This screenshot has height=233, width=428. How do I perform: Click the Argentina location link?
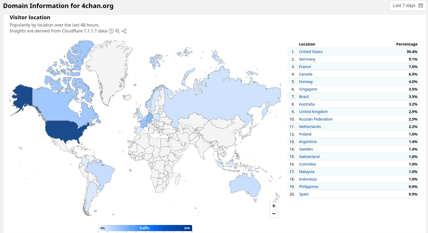tap(308, 142)
